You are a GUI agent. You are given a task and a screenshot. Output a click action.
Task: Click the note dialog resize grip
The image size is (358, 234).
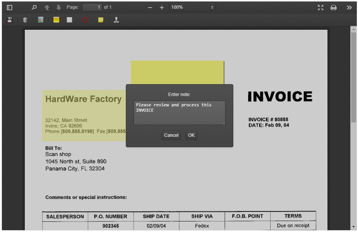pyautogui.click(x=224, y=123)
